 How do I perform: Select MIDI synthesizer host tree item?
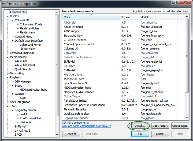point(33,90)
